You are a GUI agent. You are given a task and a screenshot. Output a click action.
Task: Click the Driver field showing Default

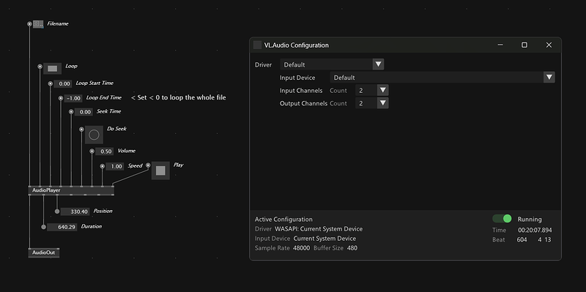326,64
